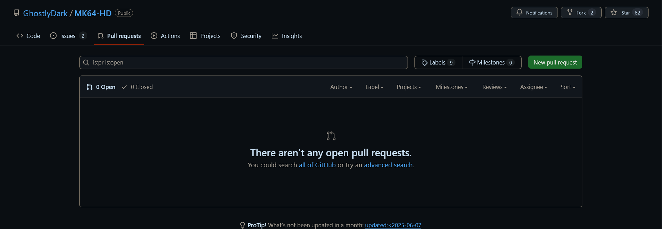The height and width of the screenshot is (229, 662).
Task: Click the search magnifier icon
Action: [x=86, y=62]
